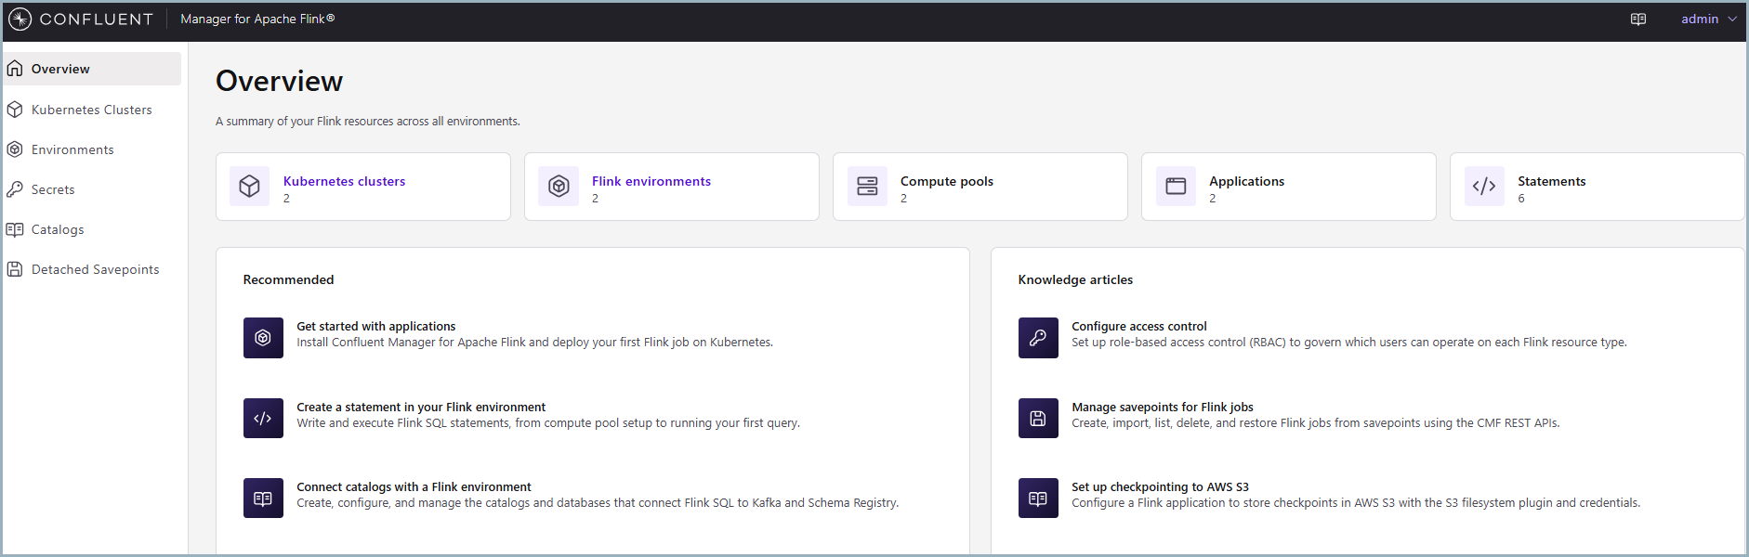Click Get started with applications icon
The height and width of the screenshot is (557, 1749).
[263, 338]
